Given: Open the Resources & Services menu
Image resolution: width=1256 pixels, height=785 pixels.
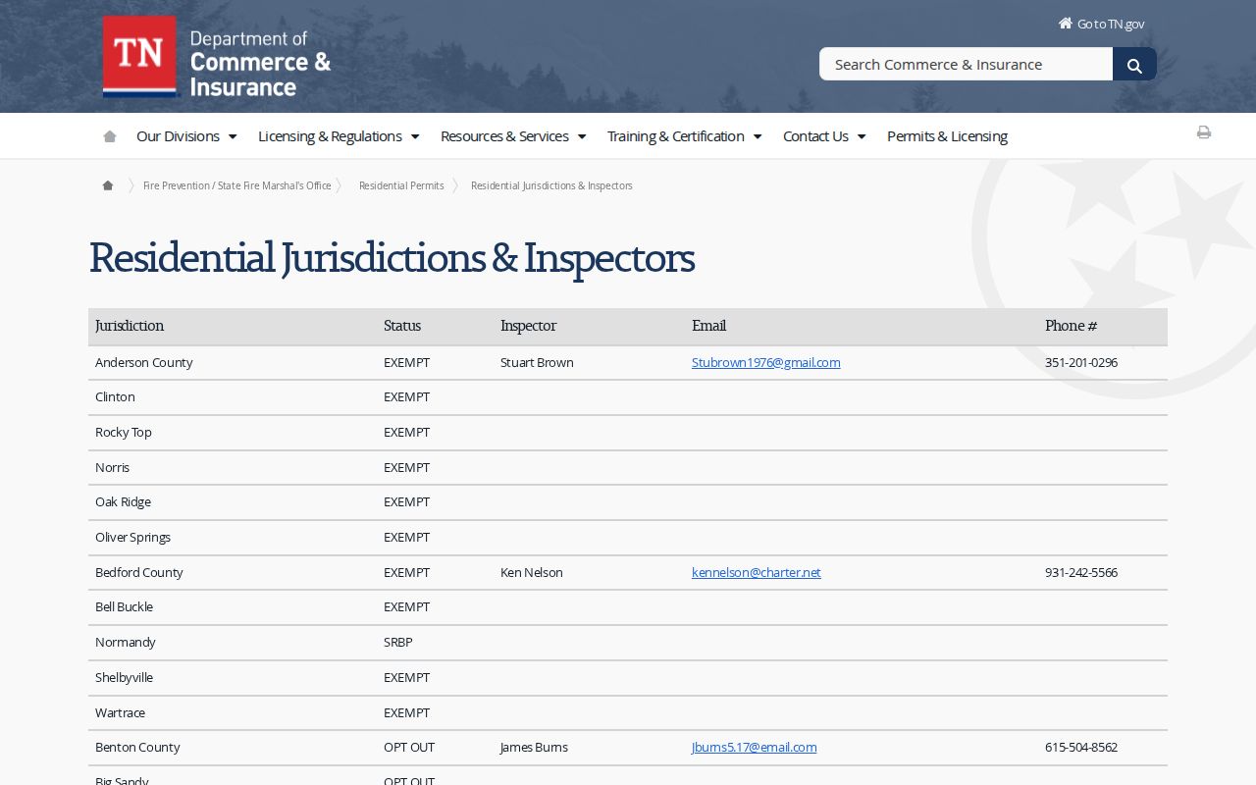Looking at the screenshot, I should point(504,136).
